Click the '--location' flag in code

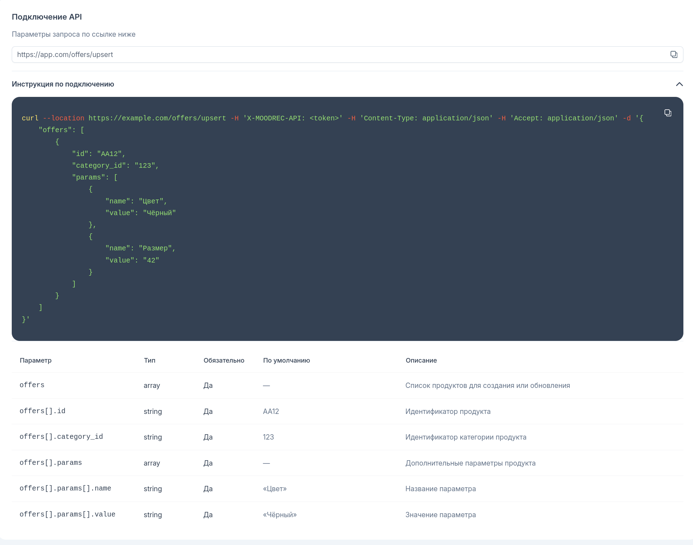[x=63, y=118]
